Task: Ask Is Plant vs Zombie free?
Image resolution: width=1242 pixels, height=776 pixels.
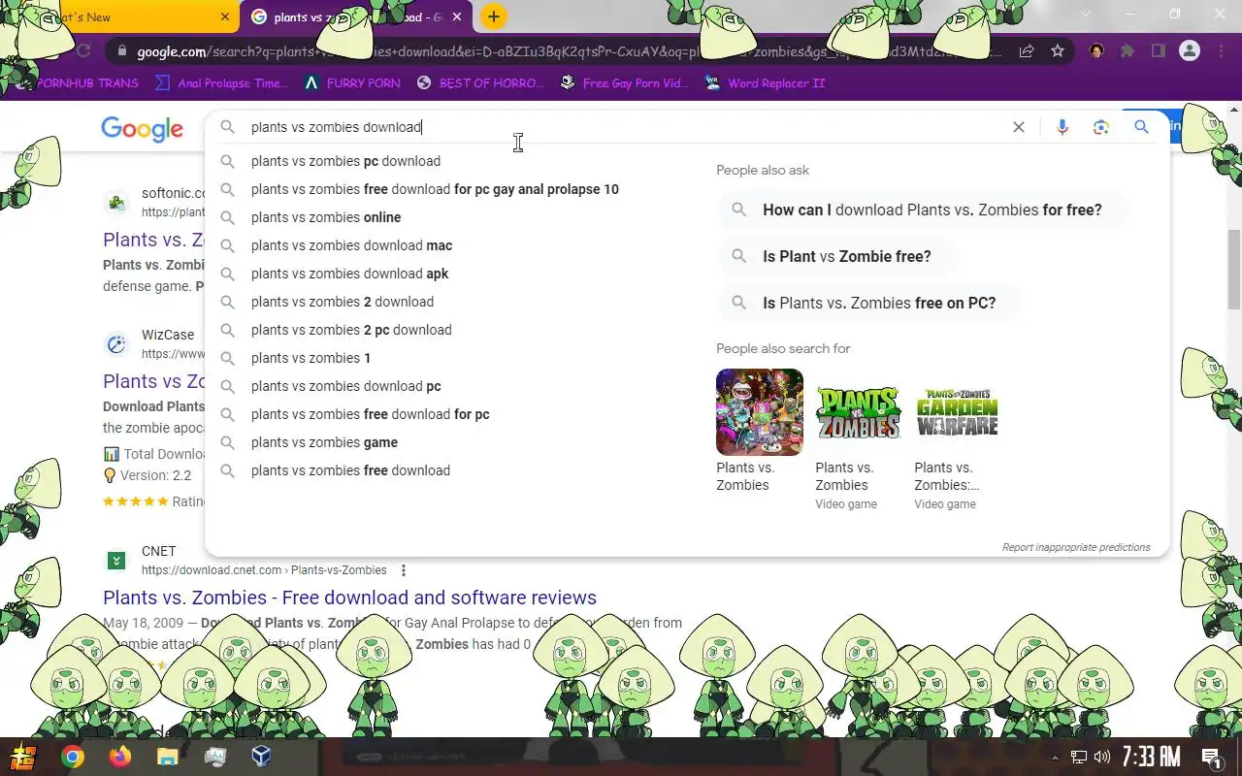Action: [x=837, y=256]
